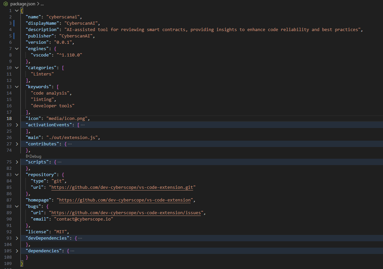Viewport: 383px width, 269px height.
Task: Click the "developer tools" keyword
Action: coord(53,106)
